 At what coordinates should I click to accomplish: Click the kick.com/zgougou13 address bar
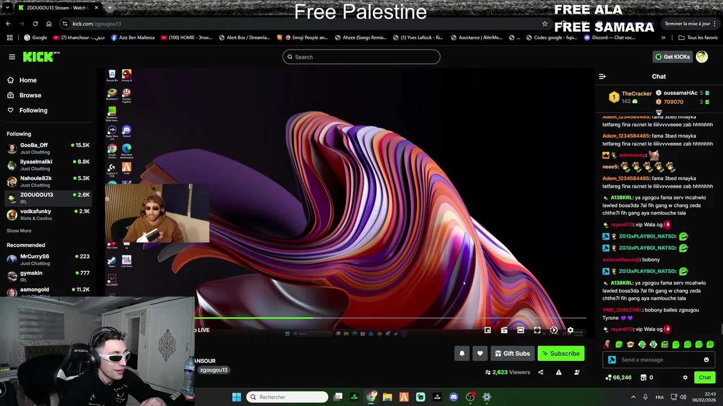coord(305,24)
